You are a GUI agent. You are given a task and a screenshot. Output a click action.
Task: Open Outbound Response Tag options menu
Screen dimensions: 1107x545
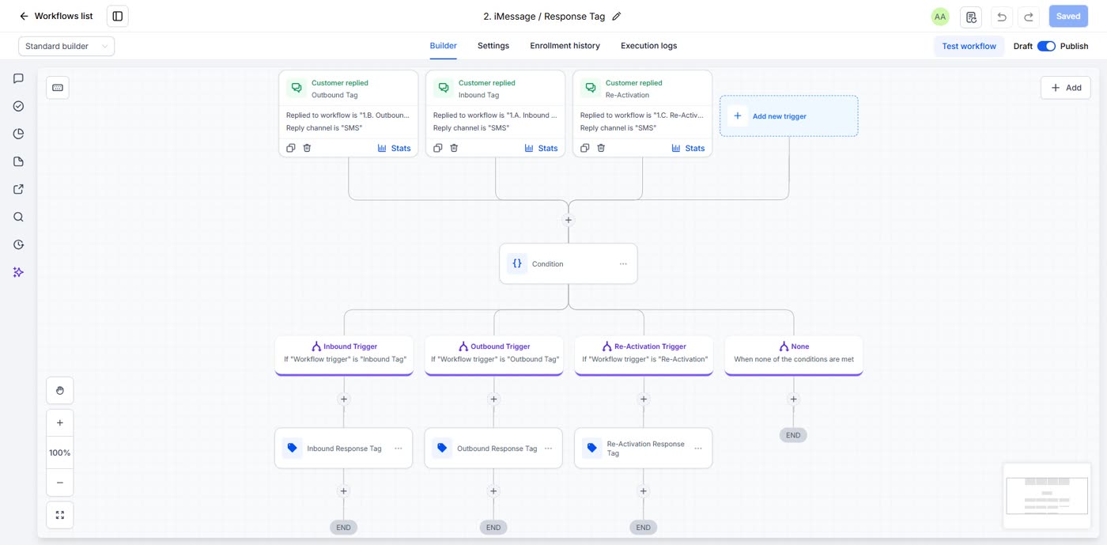[548, 448]
